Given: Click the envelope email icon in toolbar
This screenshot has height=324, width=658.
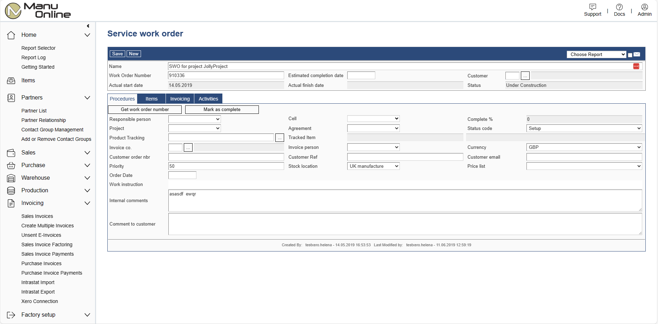Looking at the screenshot, I should click(637, 54).
